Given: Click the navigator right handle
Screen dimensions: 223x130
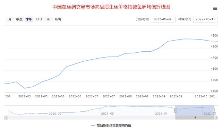Looking at the screenshot, I should click(x=214, y=110).
